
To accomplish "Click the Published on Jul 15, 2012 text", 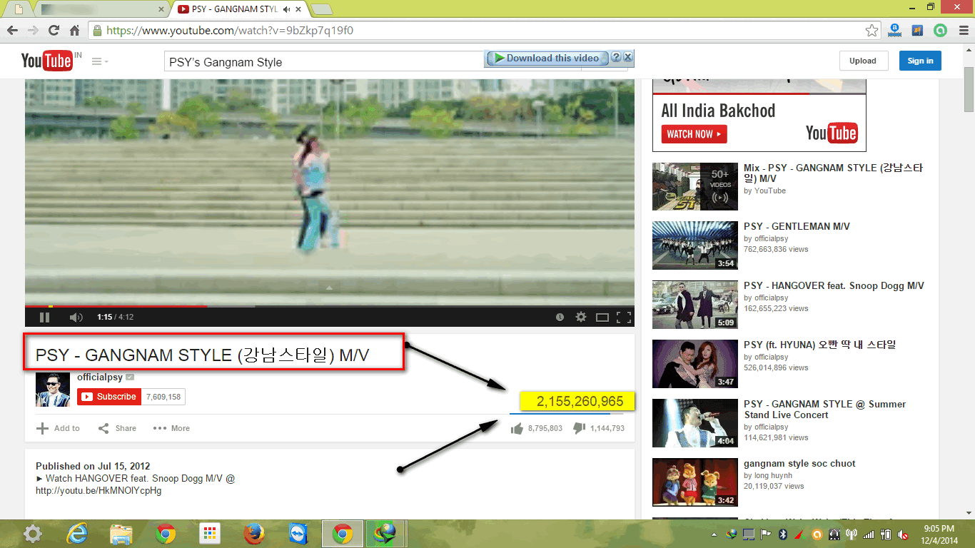I will [x=93, y=466].
